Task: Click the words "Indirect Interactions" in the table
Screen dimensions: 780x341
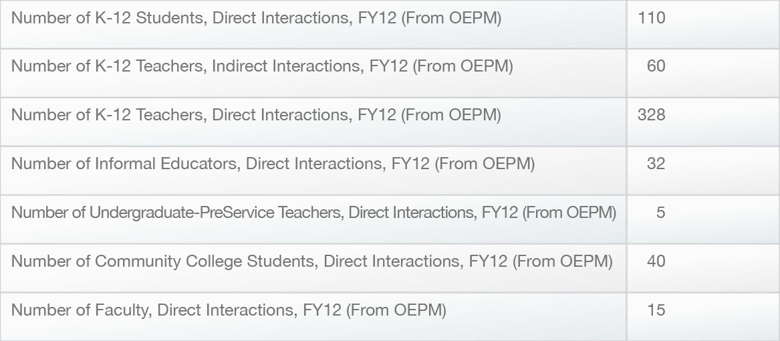Action: click(287, 66)
